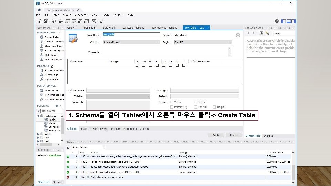This screenshot has height=186, width=331.
Task: Open the Session tab
Action: point(58,182)
